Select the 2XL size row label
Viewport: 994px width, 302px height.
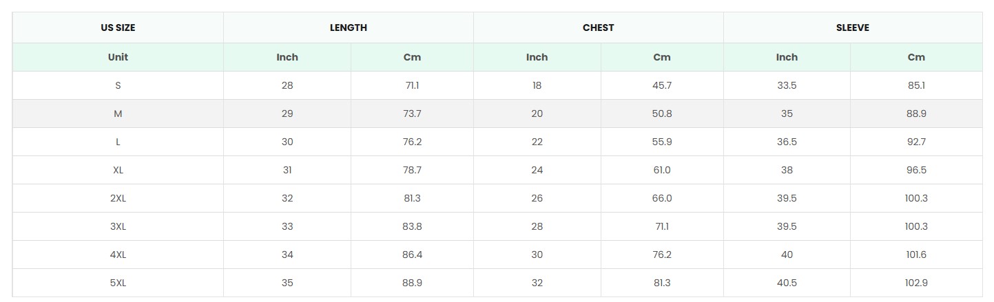pos(118,198)
